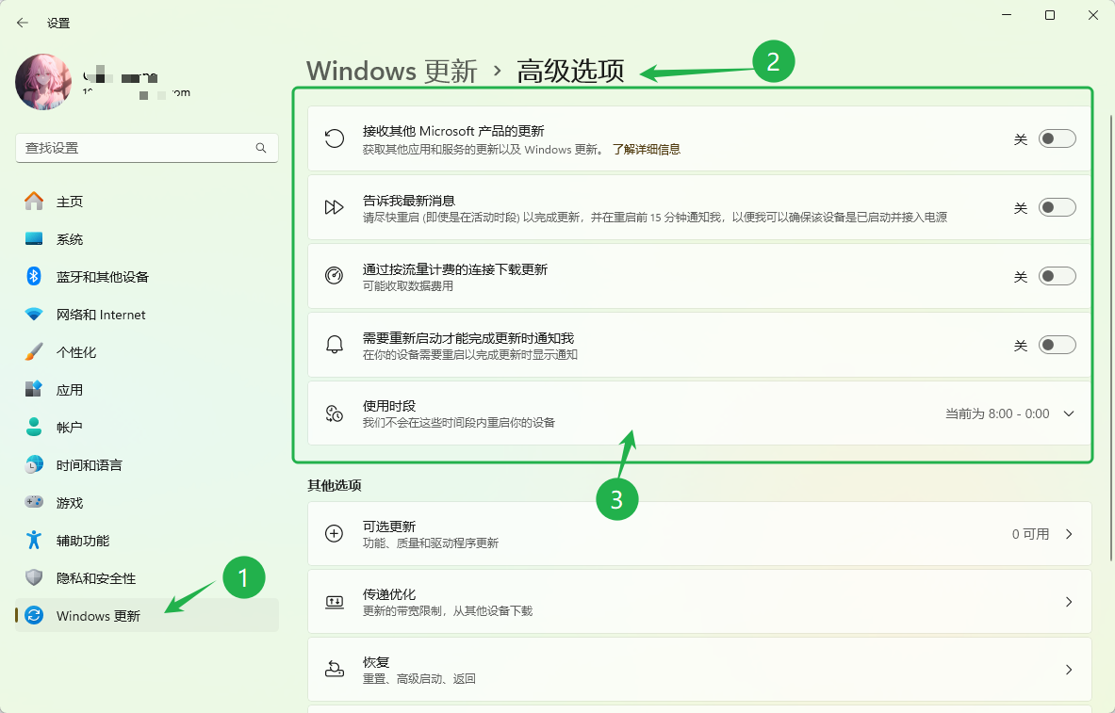Click the back arrow button

coord(22,22)
